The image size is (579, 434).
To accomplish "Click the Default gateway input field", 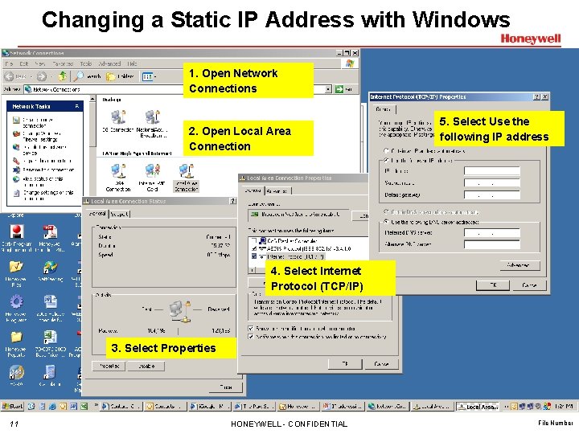I will (x=492, y=194).
